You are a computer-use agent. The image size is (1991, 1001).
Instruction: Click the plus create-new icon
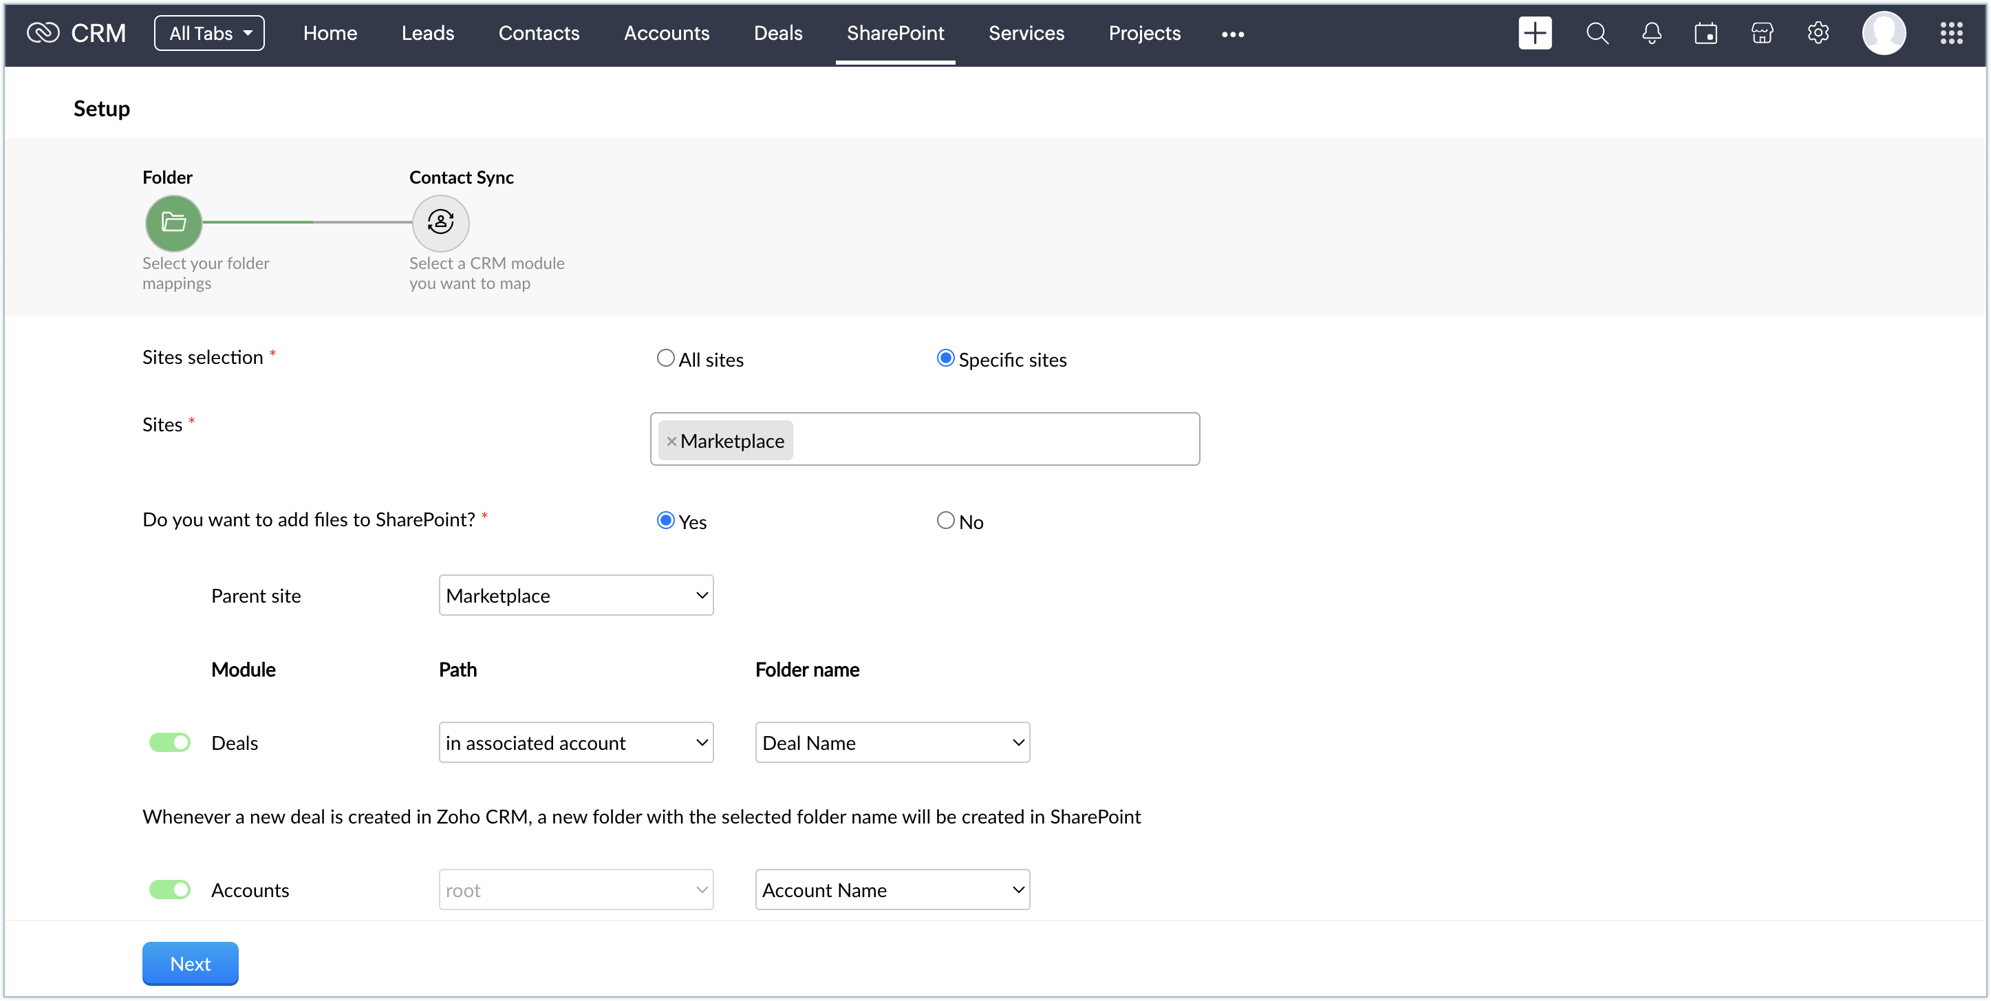(1534, 33)
